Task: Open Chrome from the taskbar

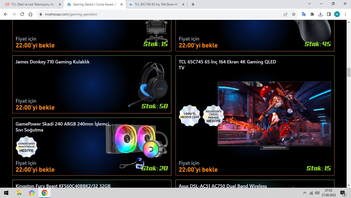Action: pyautogui.click(x=45, y=193)
